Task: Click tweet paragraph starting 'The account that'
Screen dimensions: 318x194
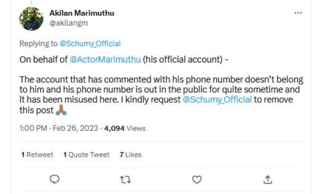Action: pyautogui.click(x=161, y=95)
